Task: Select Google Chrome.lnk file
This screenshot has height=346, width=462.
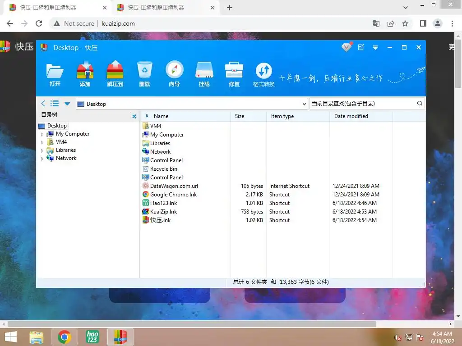Action: 170,195
